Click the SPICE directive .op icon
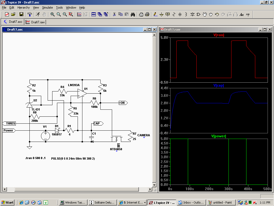The width and height of the screenshot is (274, 206). pyautogui.click(x=248, y=14)
